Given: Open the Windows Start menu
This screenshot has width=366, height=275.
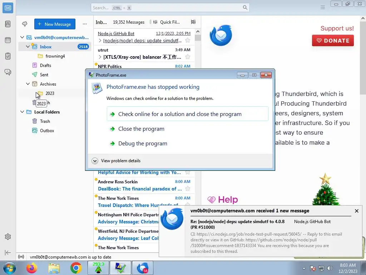Looking at the screenshot, I should 10,268.
